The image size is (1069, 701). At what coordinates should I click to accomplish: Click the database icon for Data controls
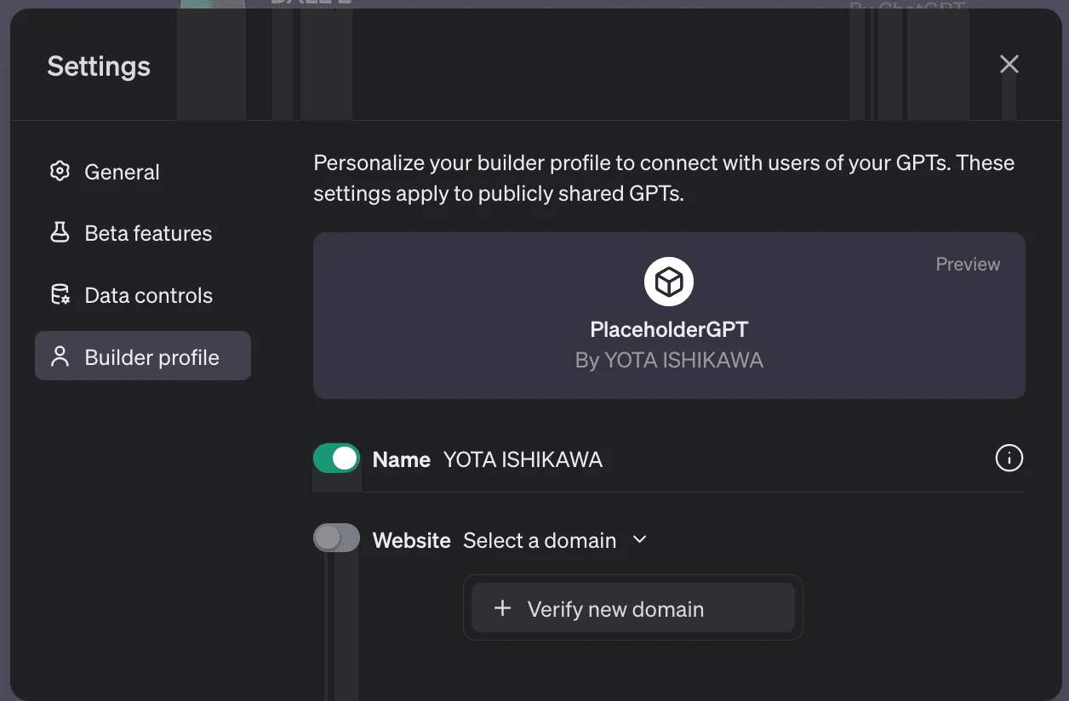coord(60,295)
